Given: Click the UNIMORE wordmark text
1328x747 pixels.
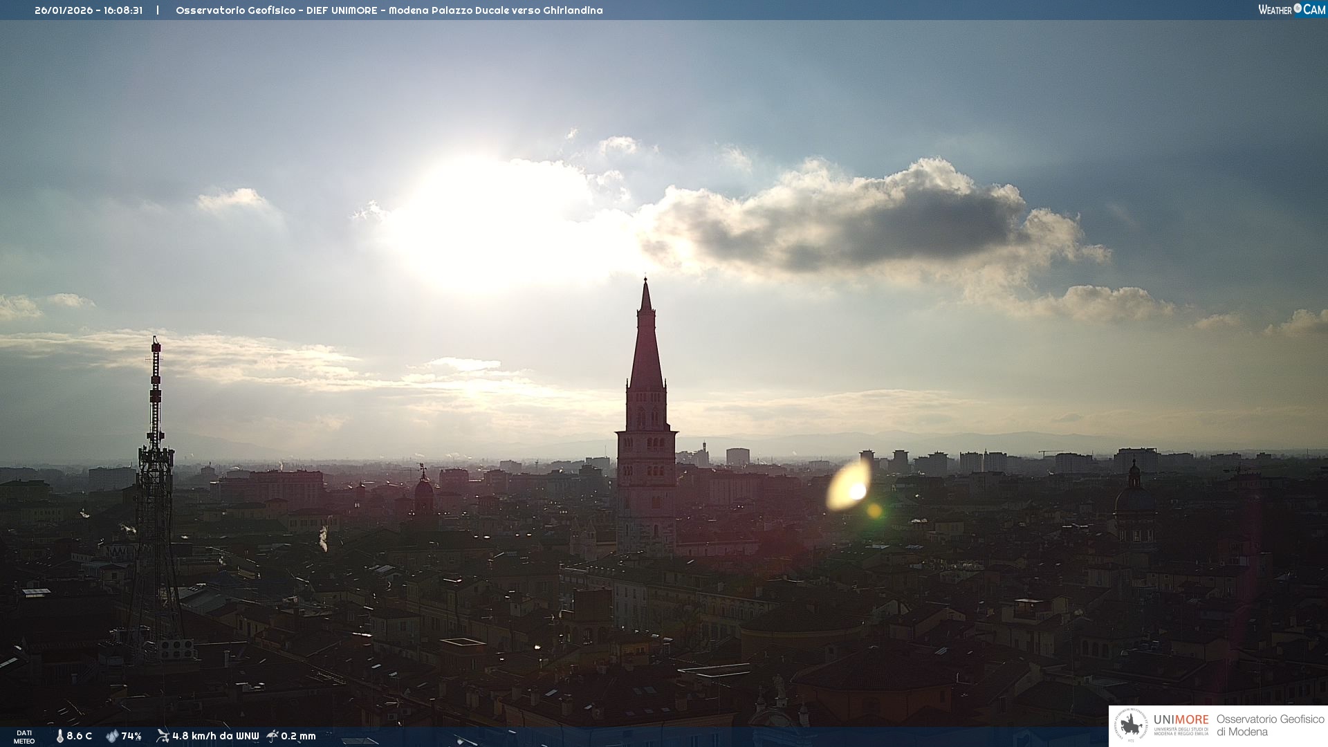Looking at the screenshot, I should pos(1181,720).
